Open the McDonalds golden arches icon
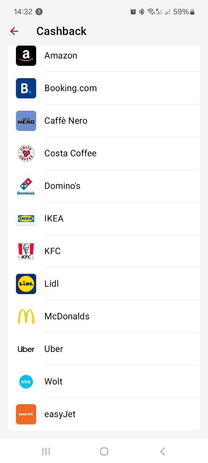The height and width of the screenshot is (463, 208). pyautogui.click(x=26, y=317)
